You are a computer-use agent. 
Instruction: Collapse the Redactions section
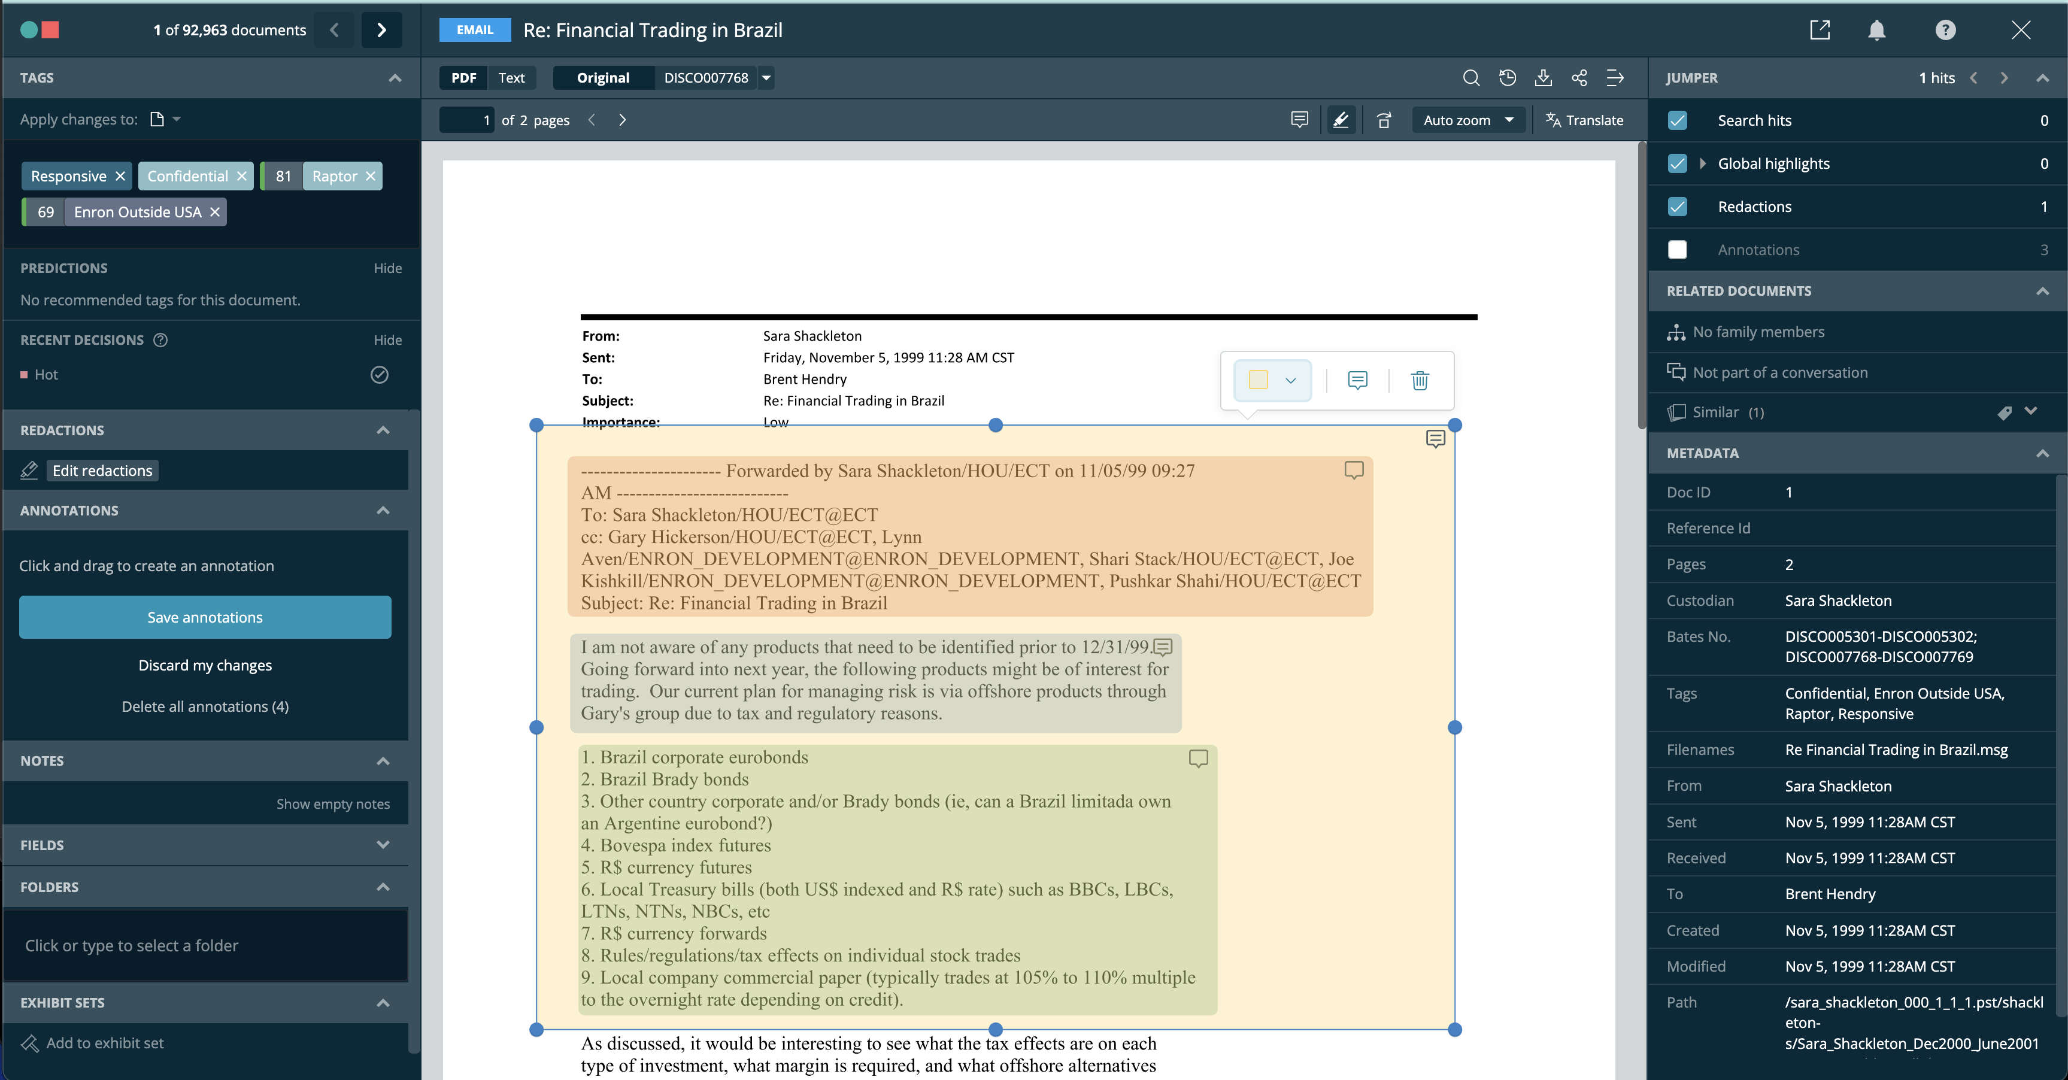[x=383, y=430]
